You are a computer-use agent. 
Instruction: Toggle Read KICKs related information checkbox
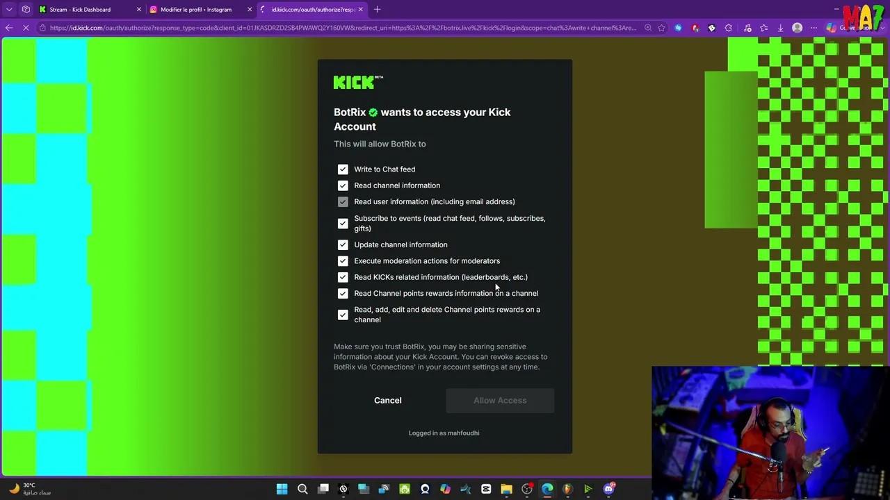pos(343,277)
